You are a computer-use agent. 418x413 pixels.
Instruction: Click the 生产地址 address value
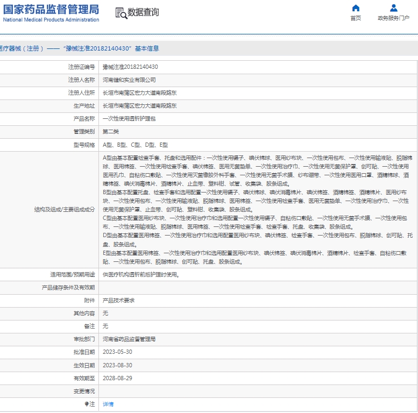point(140,106)
